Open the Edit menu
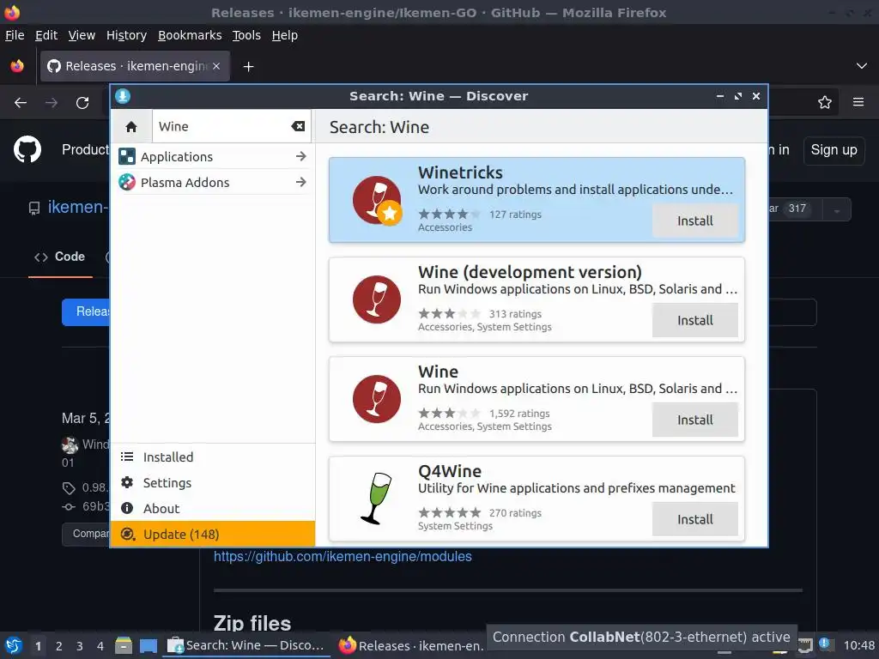Image resolution: width=879 pixels, height=659 pixels. 46,35
